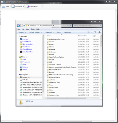Click the Pictures library icon
The image size is (118, 123).
click(x=21, y=67)
